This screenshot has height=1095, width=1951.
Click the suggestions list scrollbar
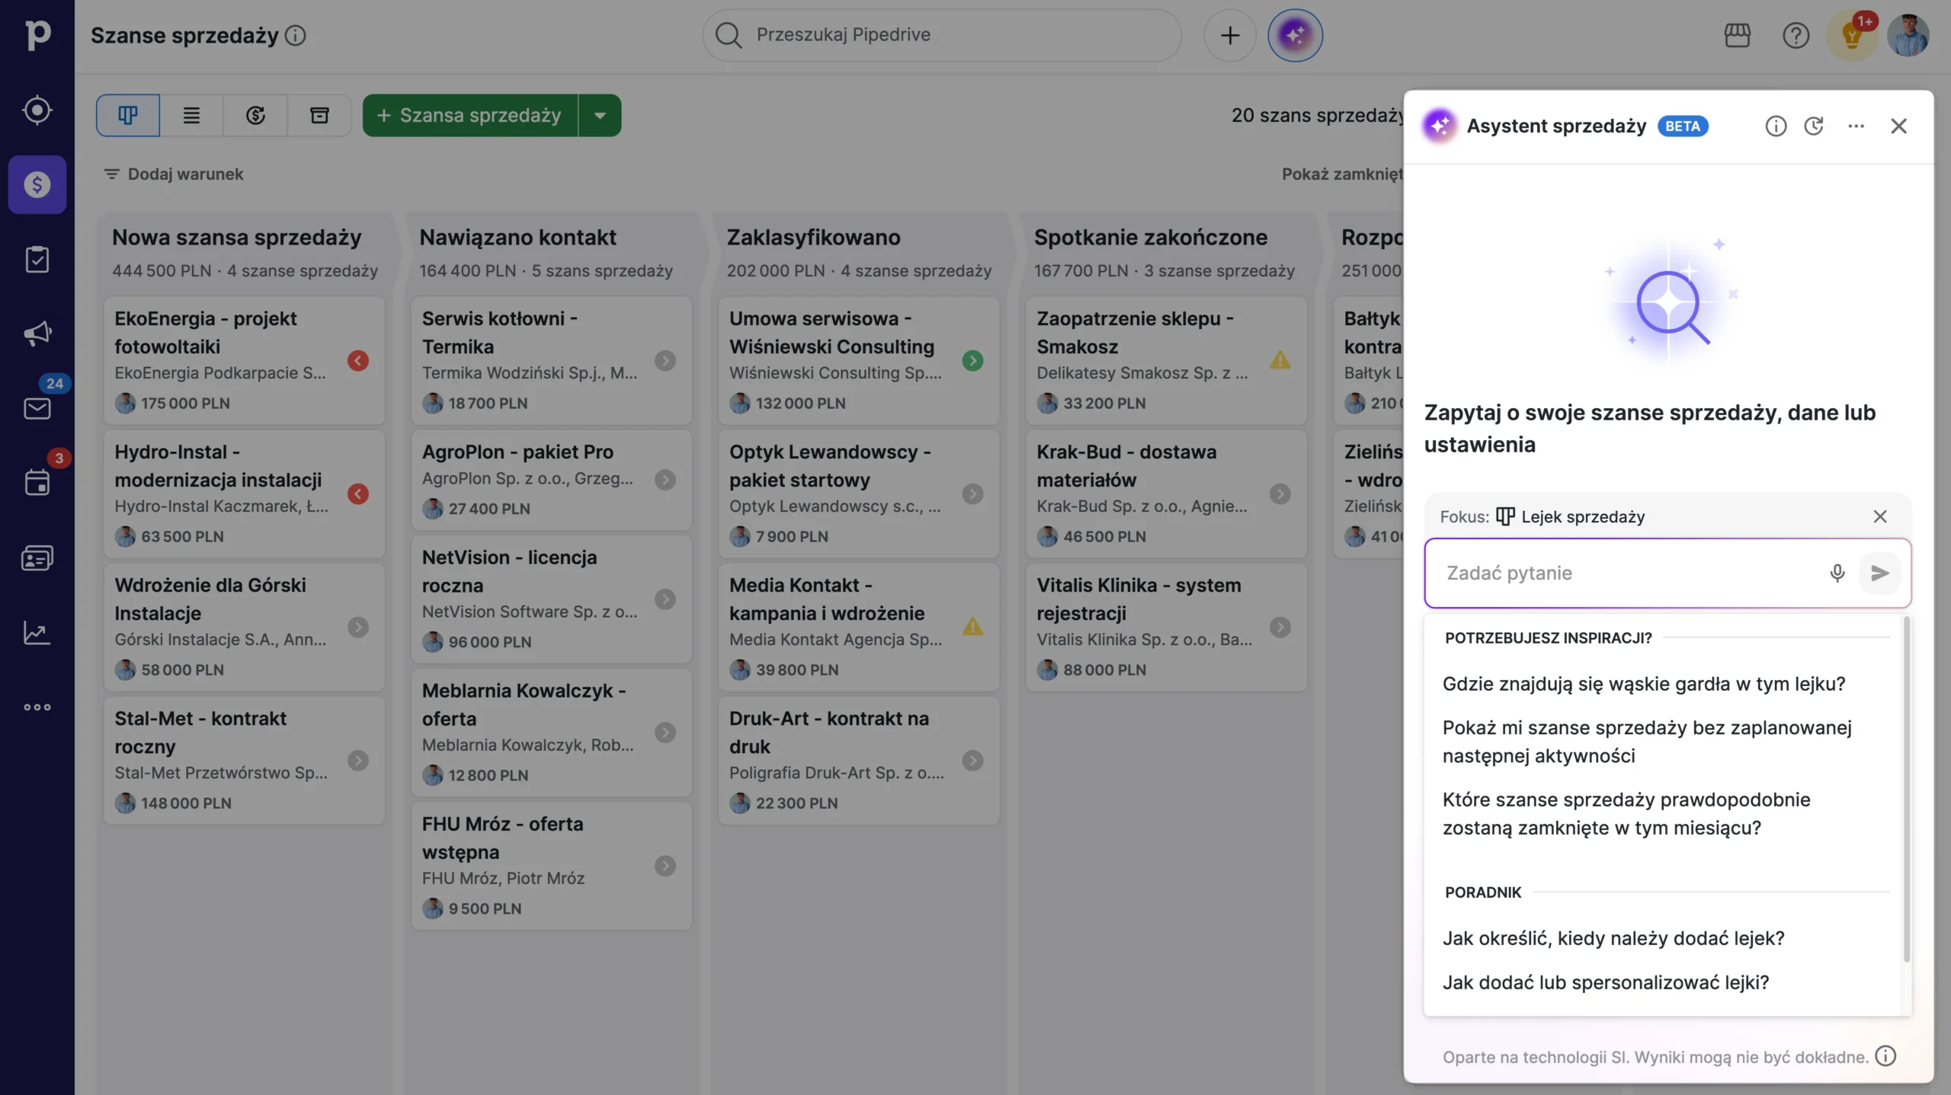coord(1907,789)
